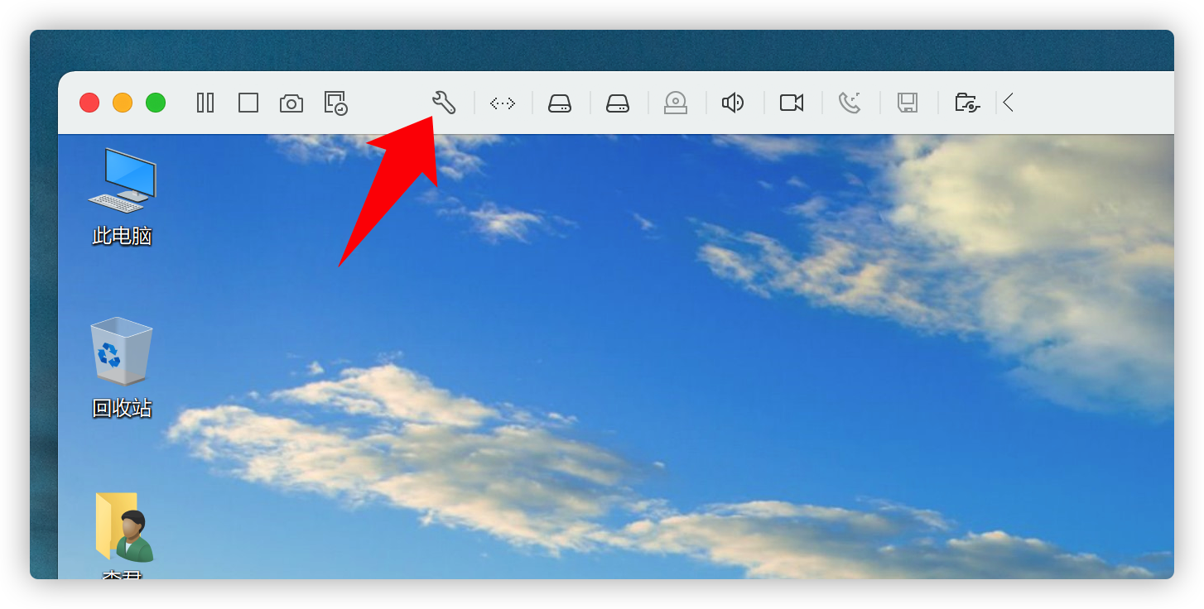Click the square shut-down button in toolbar
This screenshot has width=1204, height=609.
click(x=248, y=103)
